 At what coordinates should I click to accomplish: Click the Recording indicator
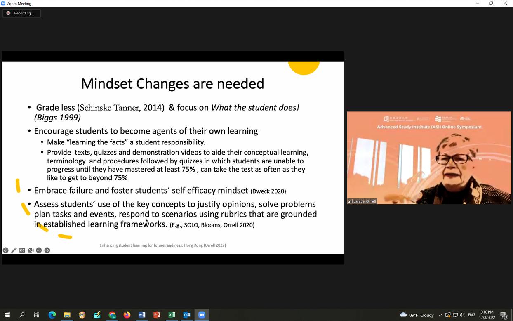pos(21,13)
